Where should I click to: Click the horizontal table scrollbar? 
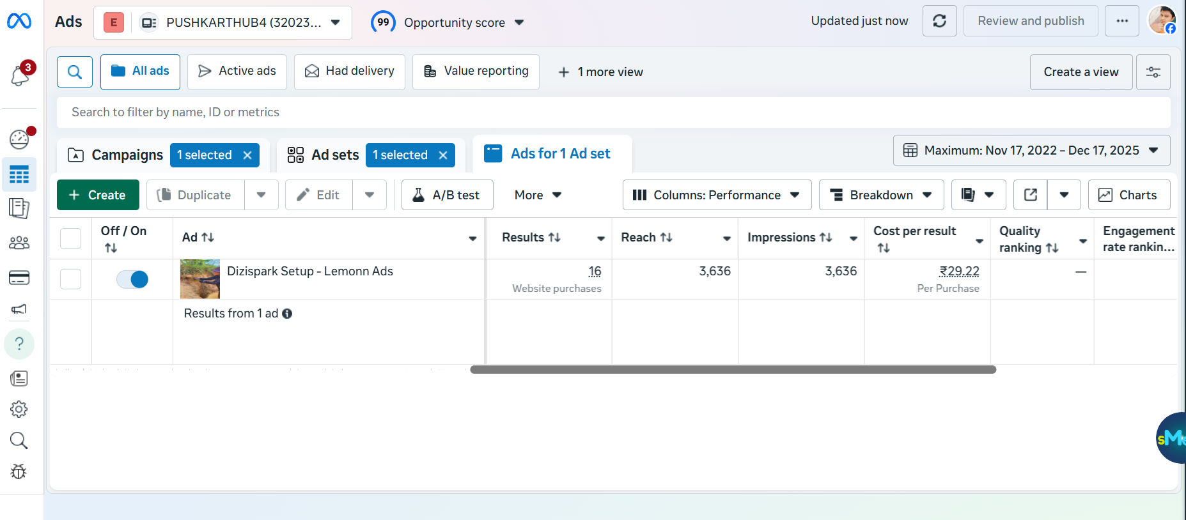(x=733, y=370)
